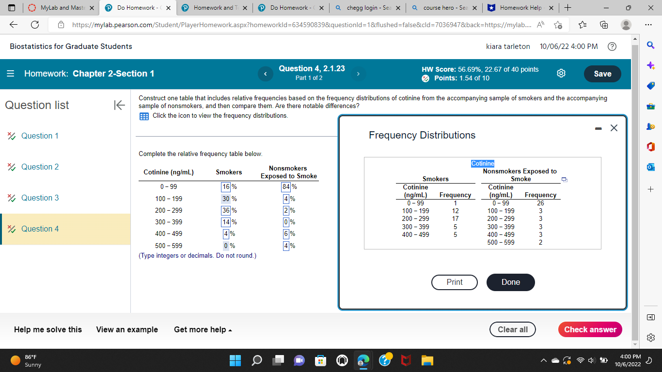Image resolution: width=662 pixels, height=372 pixels.
Task: Click Nonsmokers 500-599 percent input
Action: (286, 246)
